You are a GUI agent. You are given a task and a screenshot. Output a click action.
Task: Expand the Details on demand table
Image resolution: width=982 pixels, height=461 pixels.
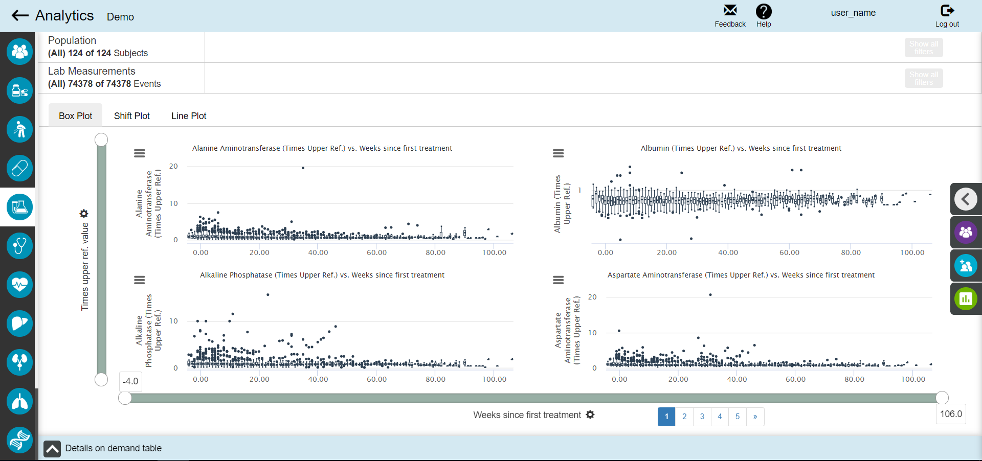pyautogui.click(x=52, y=449)
